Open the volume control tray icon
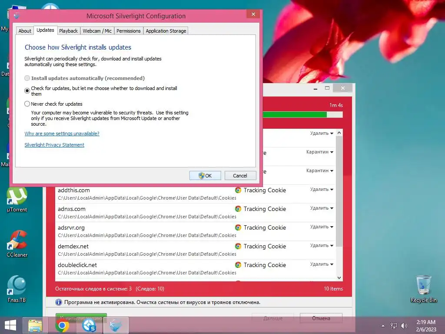 point(404,326)
